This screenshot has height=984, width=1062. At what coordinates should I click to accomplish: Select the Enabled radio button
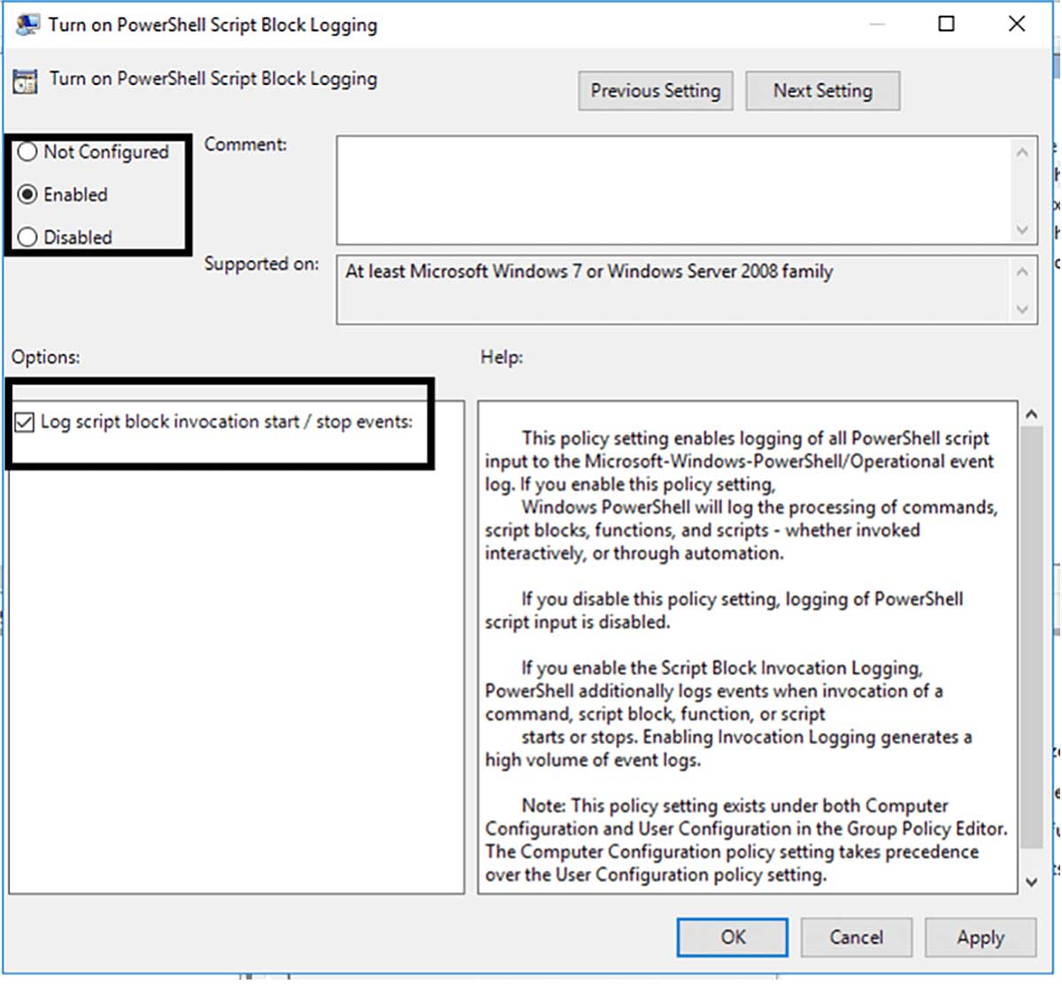[27, 195]
